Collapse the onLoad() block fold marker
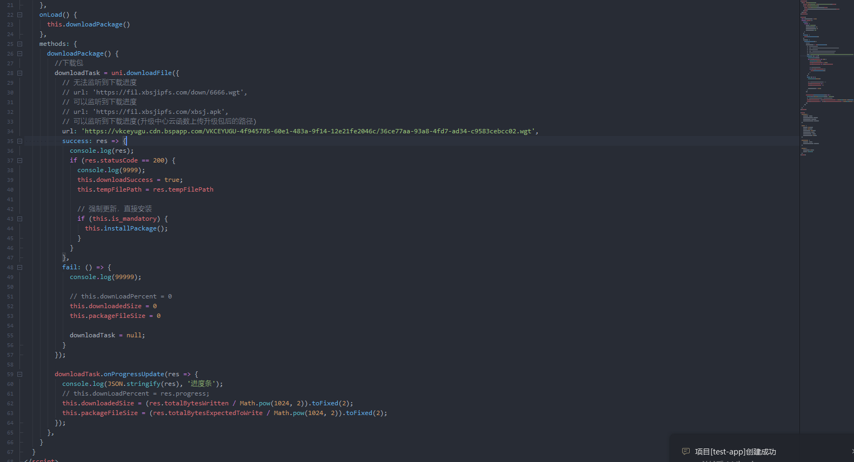Screen dimensions: 854x462 (20, 15)
